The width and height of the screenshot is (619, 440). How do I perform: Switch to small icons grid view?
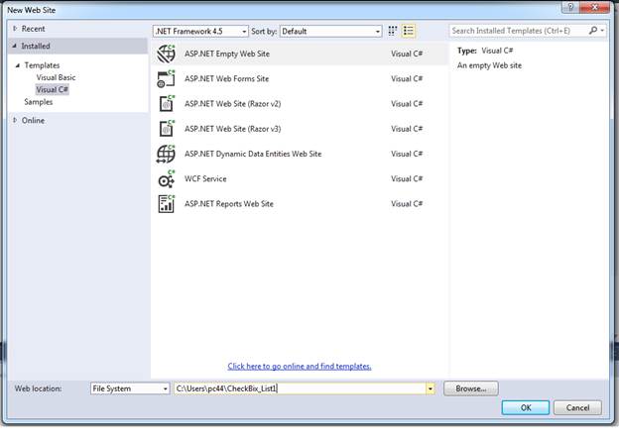point(393,31)
